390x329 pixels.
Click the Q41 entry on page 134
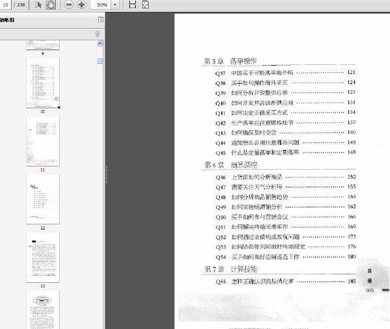285,112
